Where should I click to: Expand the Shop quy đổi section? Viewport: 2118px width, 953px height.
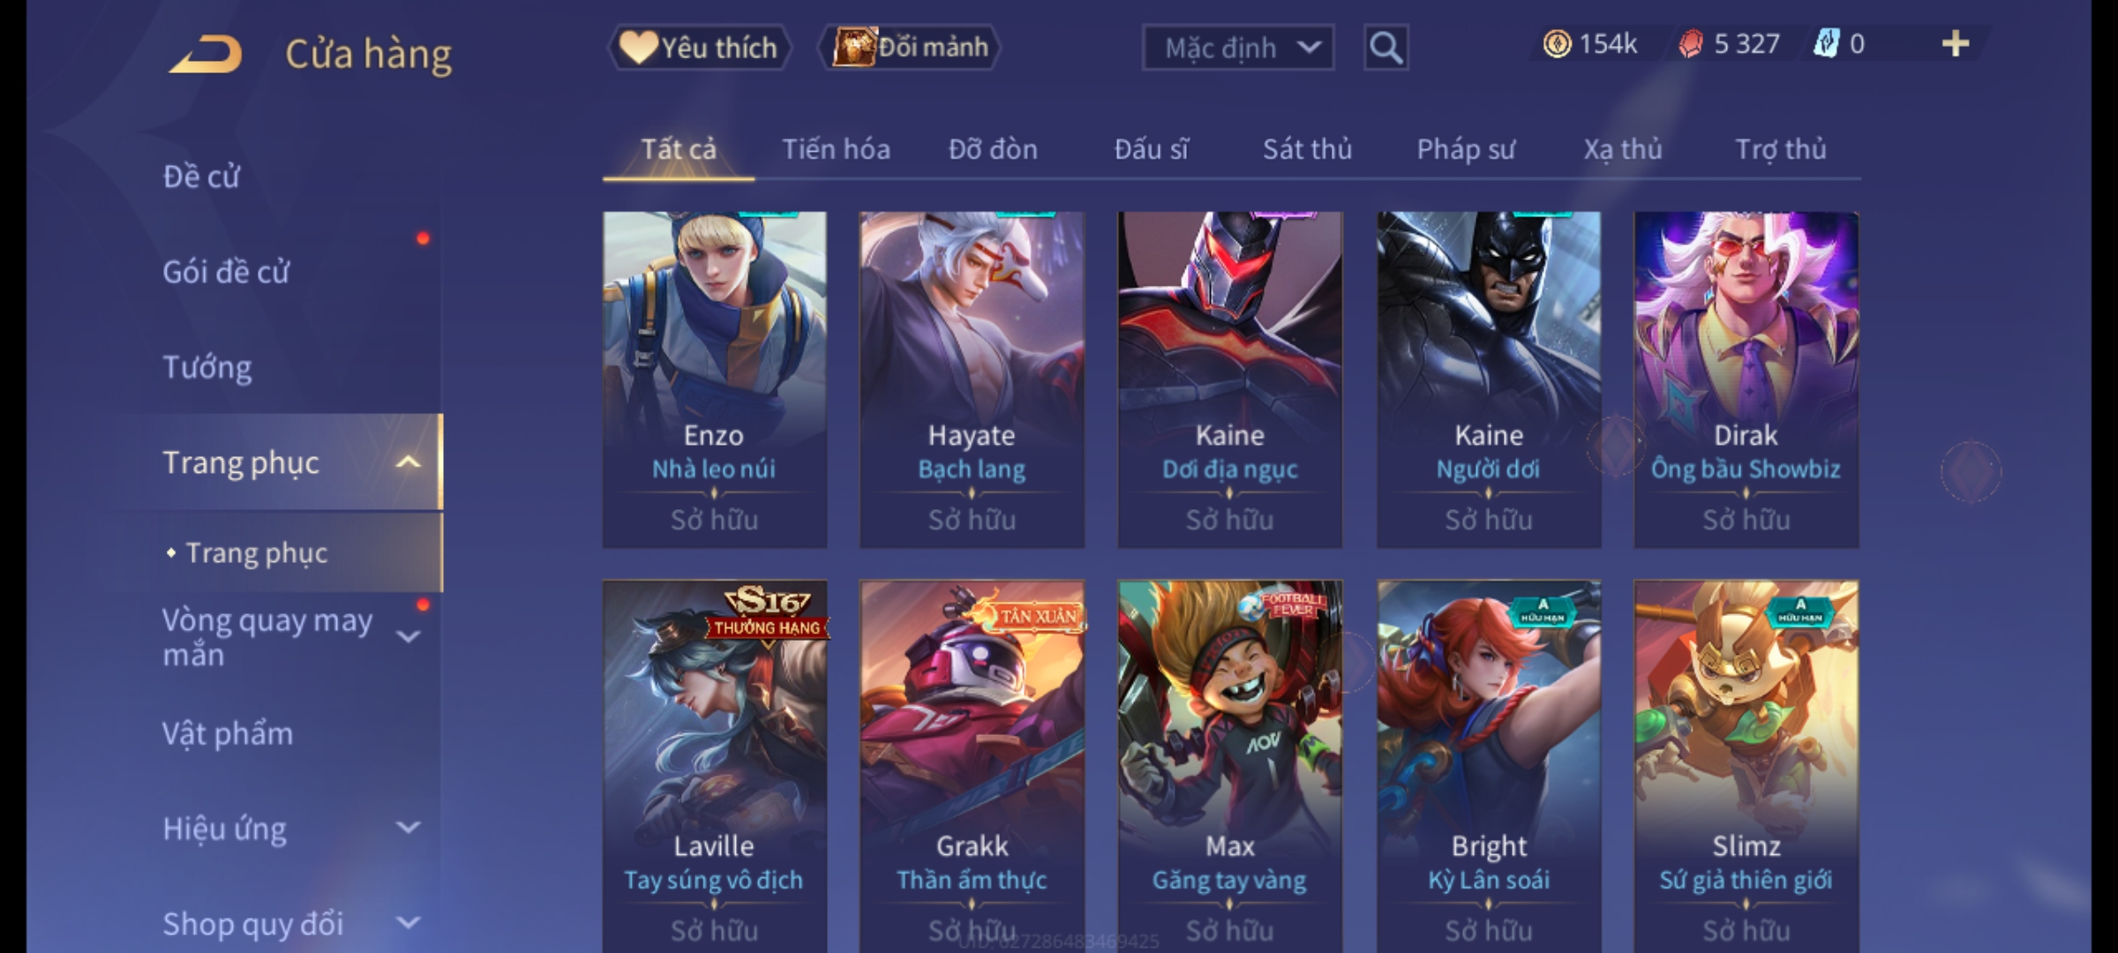(408, 923)
